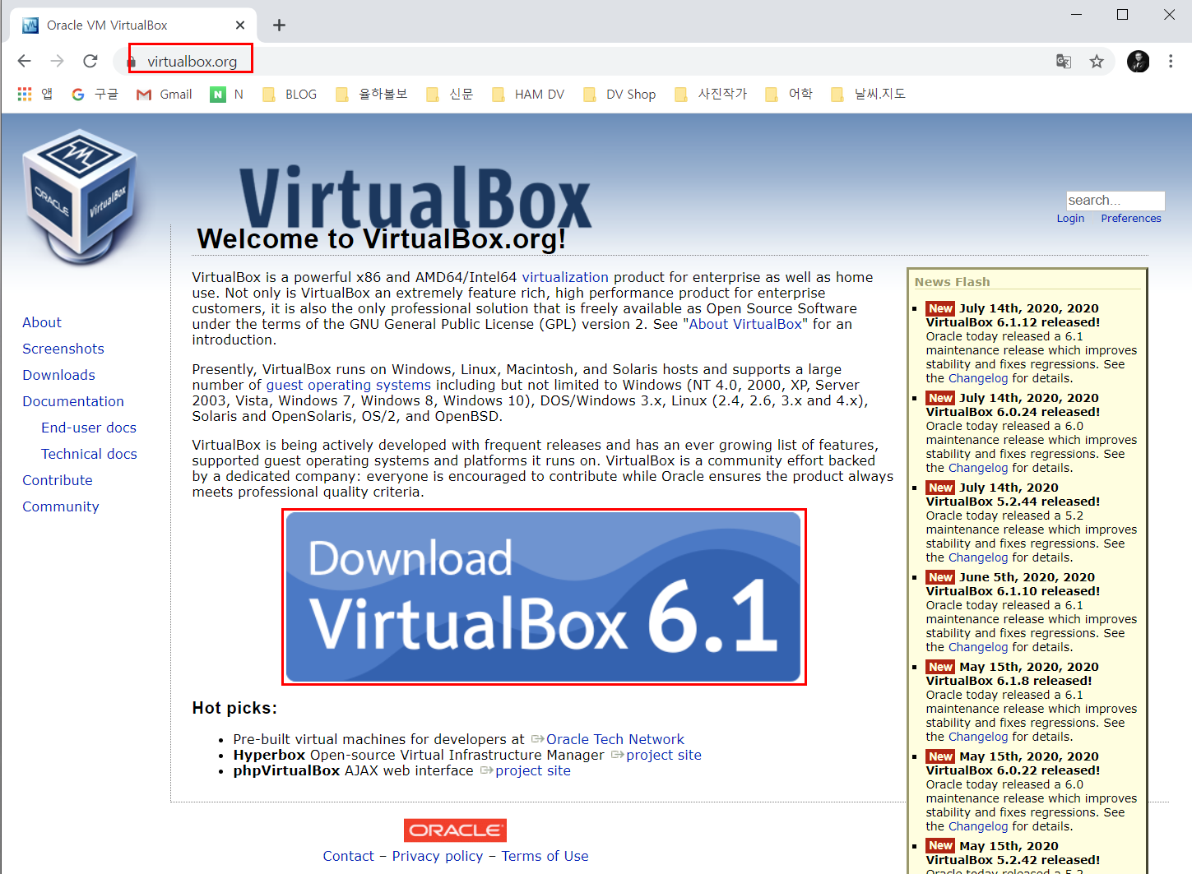The width and height of the screenshot is (1192, 874).
Task: Open the 어학 bookmark folder
Action: [x=789, y=94]
